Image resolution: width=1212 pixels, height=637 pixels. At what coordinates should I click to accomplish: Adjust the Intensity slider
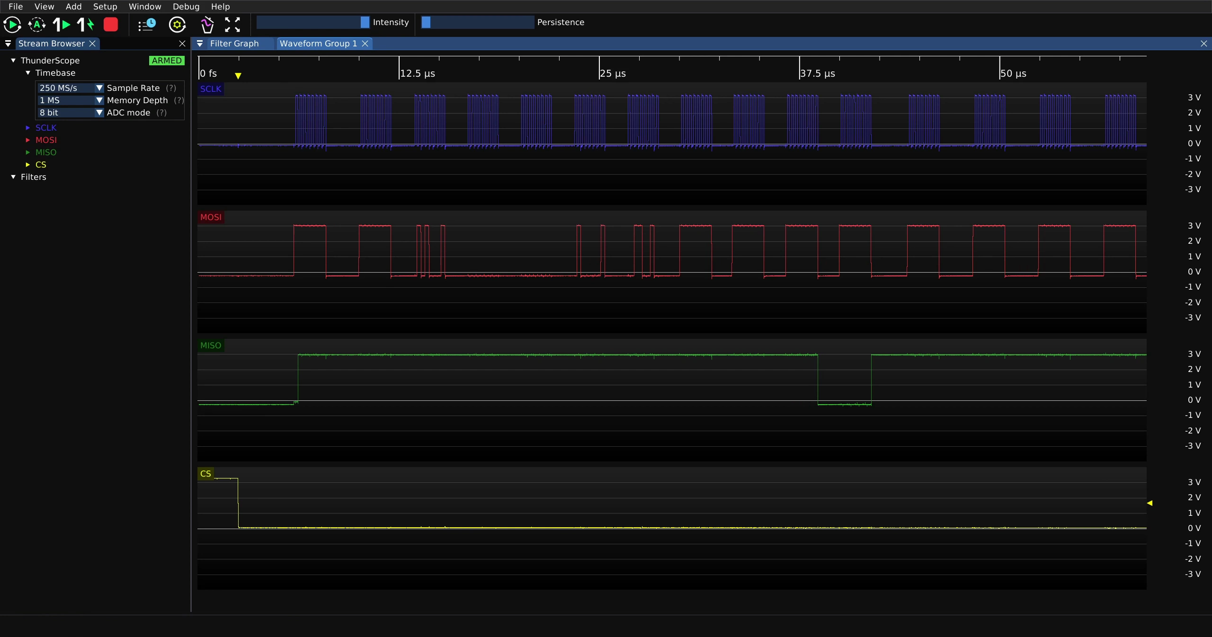pyautogui.click(x=313, y=22)
